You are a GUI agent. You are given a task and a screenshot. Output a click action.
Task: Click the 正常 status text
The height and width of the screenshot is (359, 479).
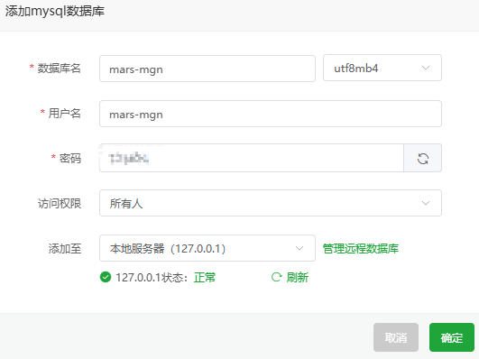click(205, 278)
